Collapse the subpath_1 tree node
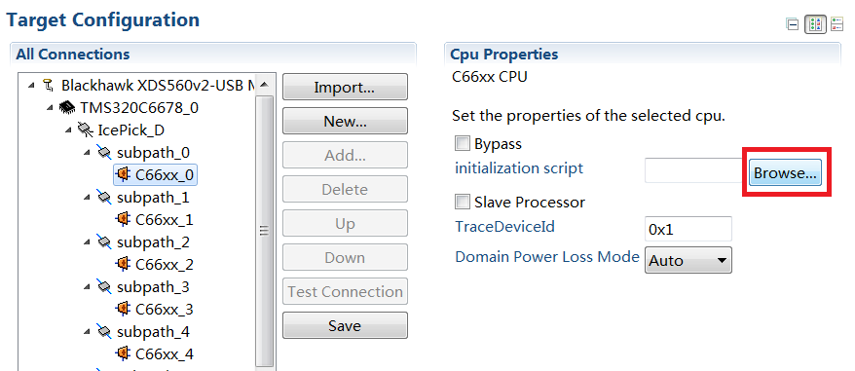Image resolution: width=855 pixels, height=371 pixels. [88, 197]
